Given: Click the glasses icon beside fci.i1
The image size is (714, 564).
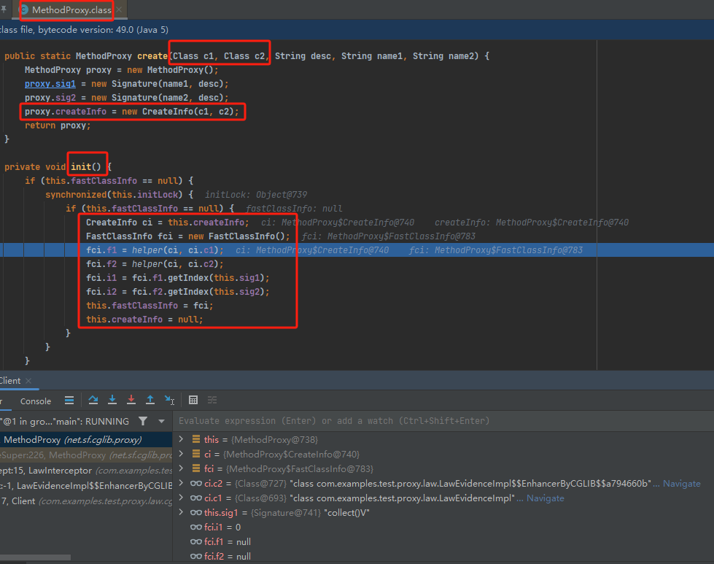Looking at the screenshot, I should click(x=196, y=528).
